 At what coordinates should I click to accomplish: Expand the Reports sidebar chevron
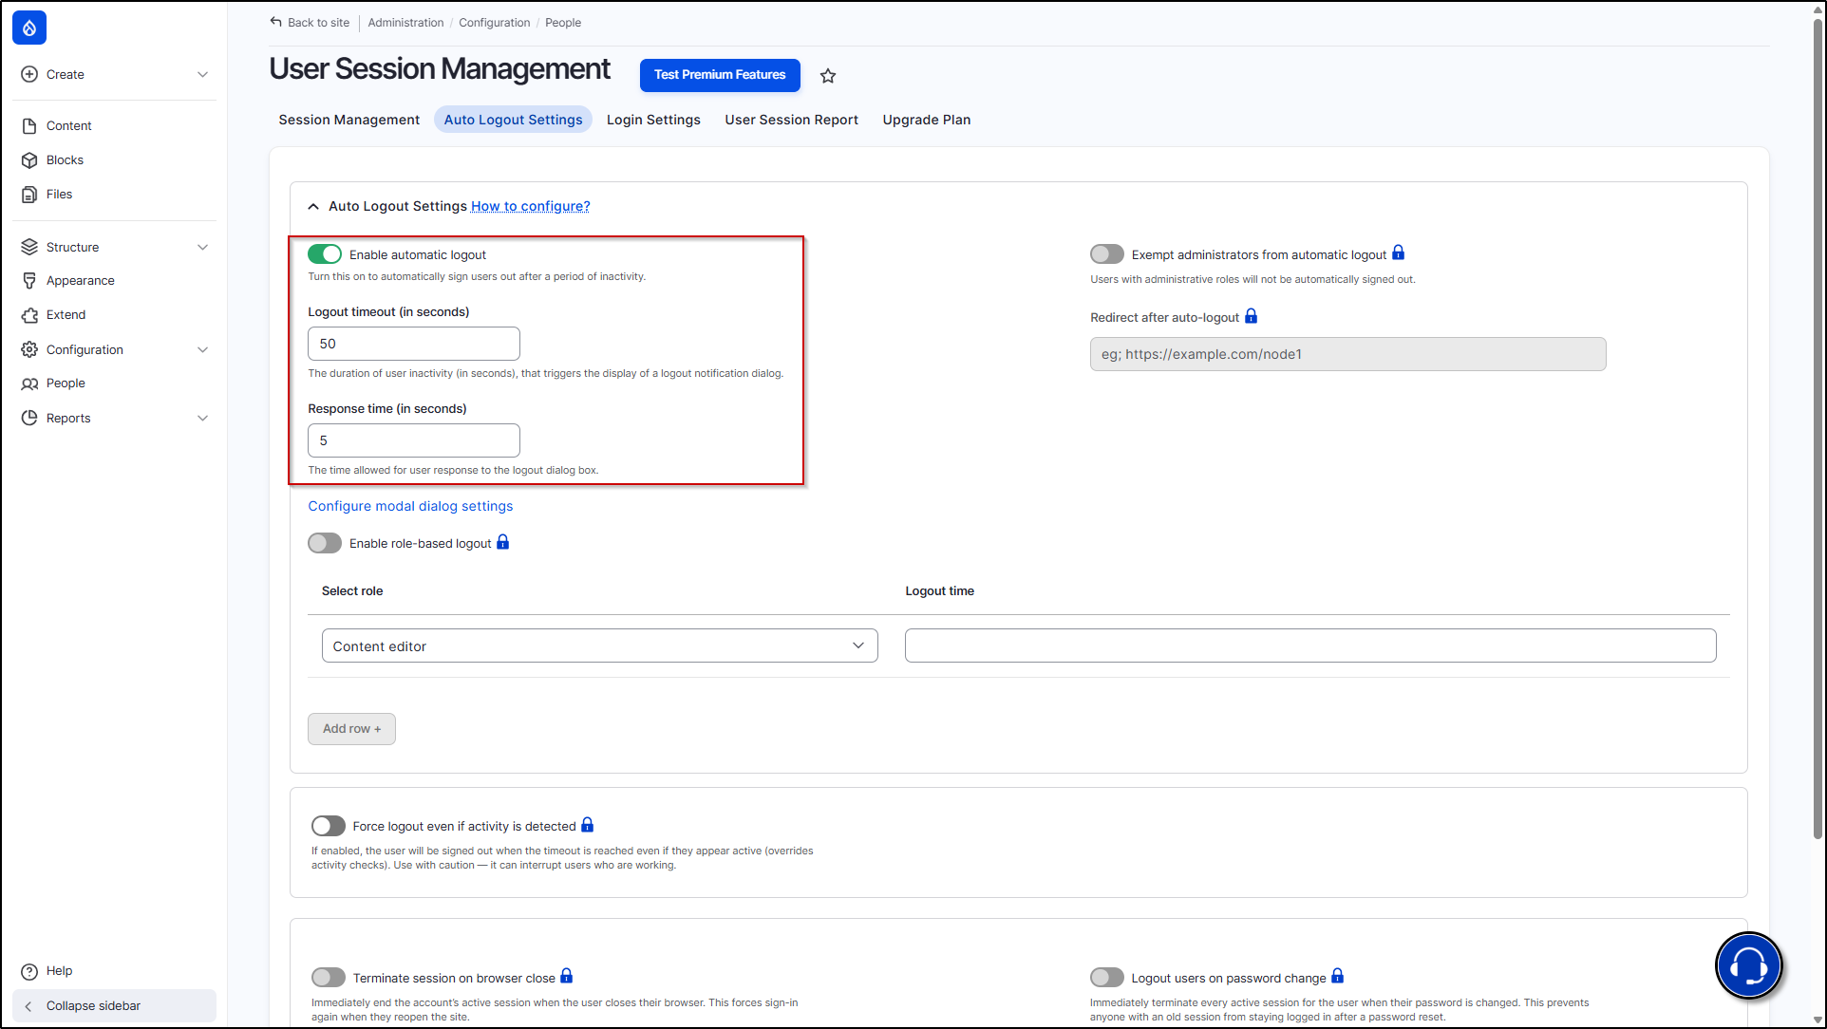tap(202, 418)
